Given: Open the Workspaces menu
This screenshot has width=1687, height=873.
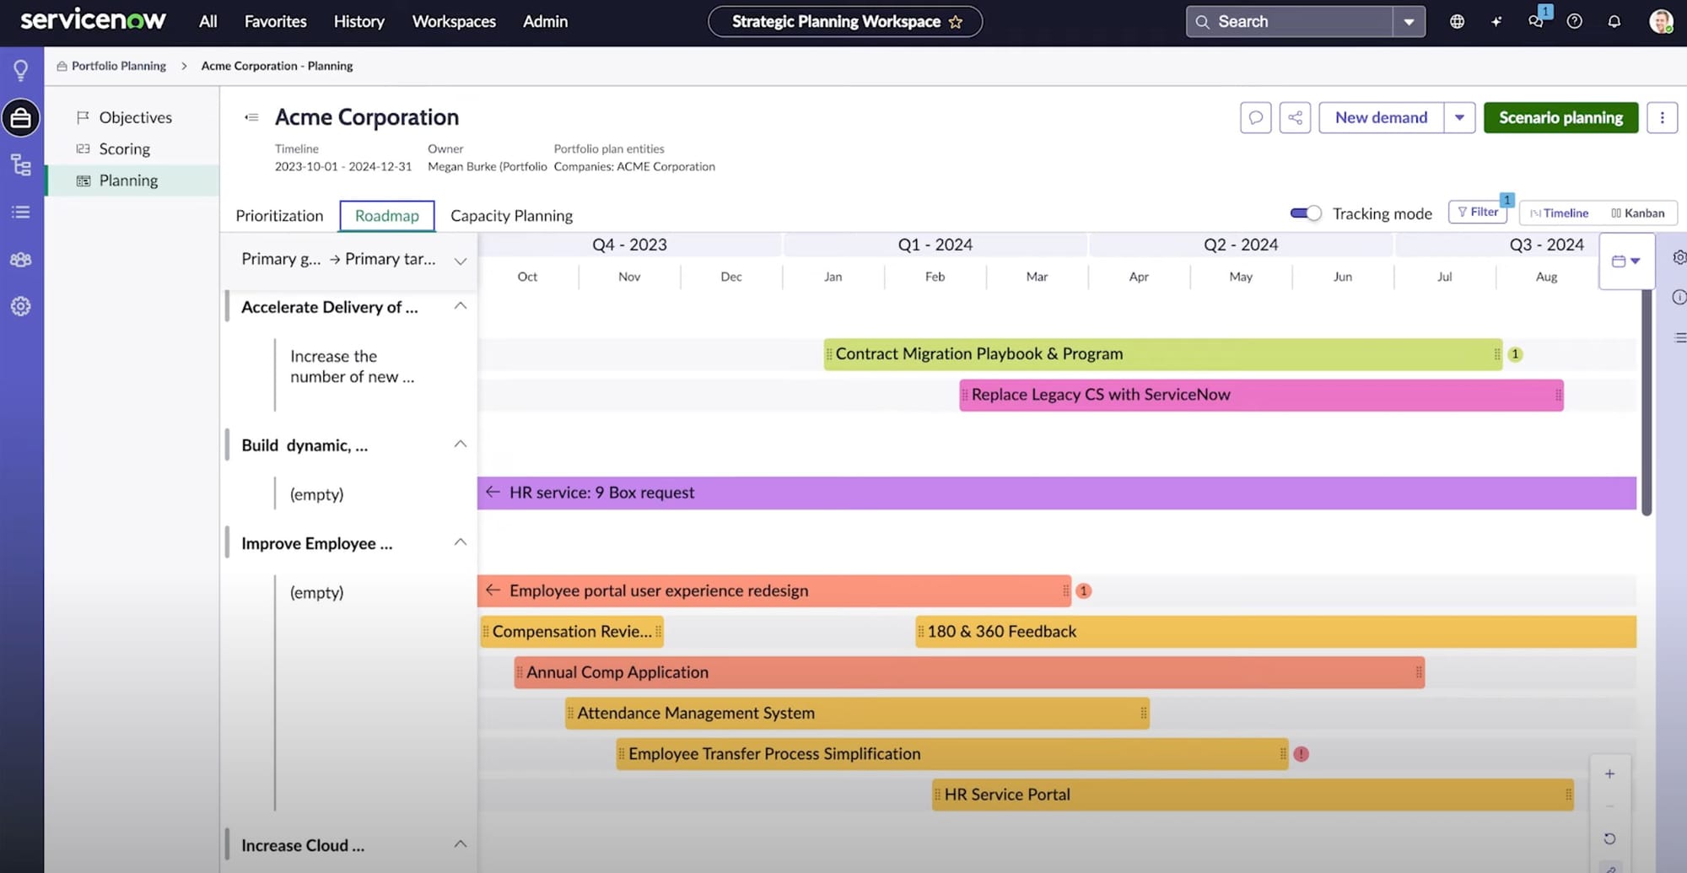Looking at the screenshot, I should (454, 22).
